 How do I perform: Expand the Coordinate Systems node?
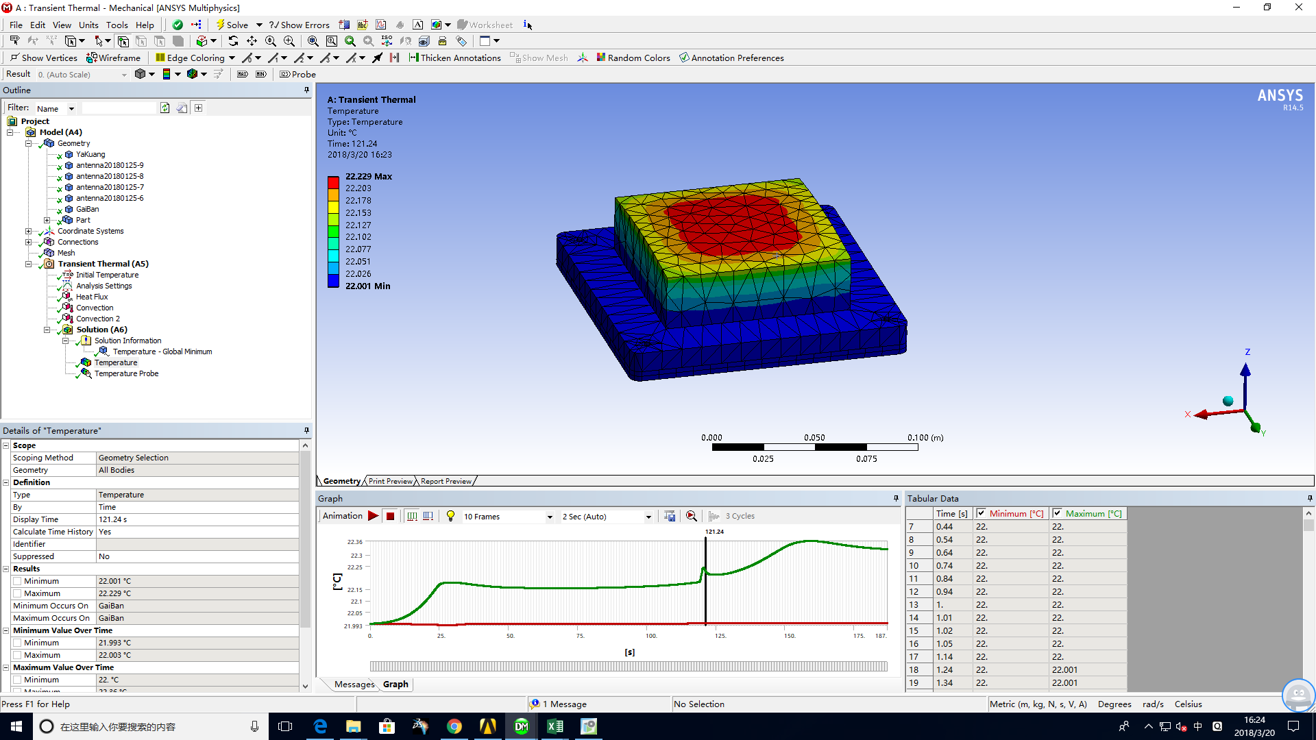click(x=29, y=231)
